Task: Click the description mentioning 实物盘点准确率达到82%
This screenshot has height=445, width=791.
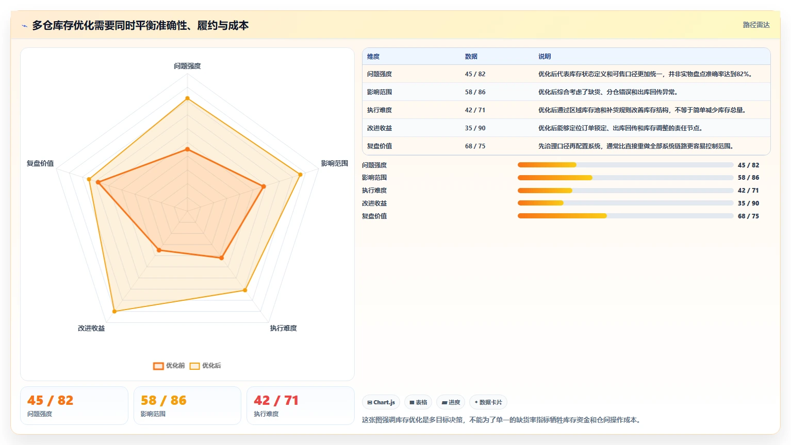Action: pos(647,74)
